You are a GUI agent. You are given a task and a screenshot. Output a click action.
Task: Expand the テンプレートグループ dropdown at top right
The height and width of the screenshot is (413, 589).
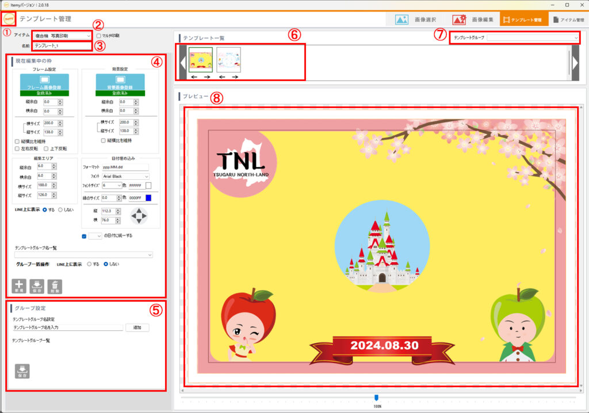(533, 37)
